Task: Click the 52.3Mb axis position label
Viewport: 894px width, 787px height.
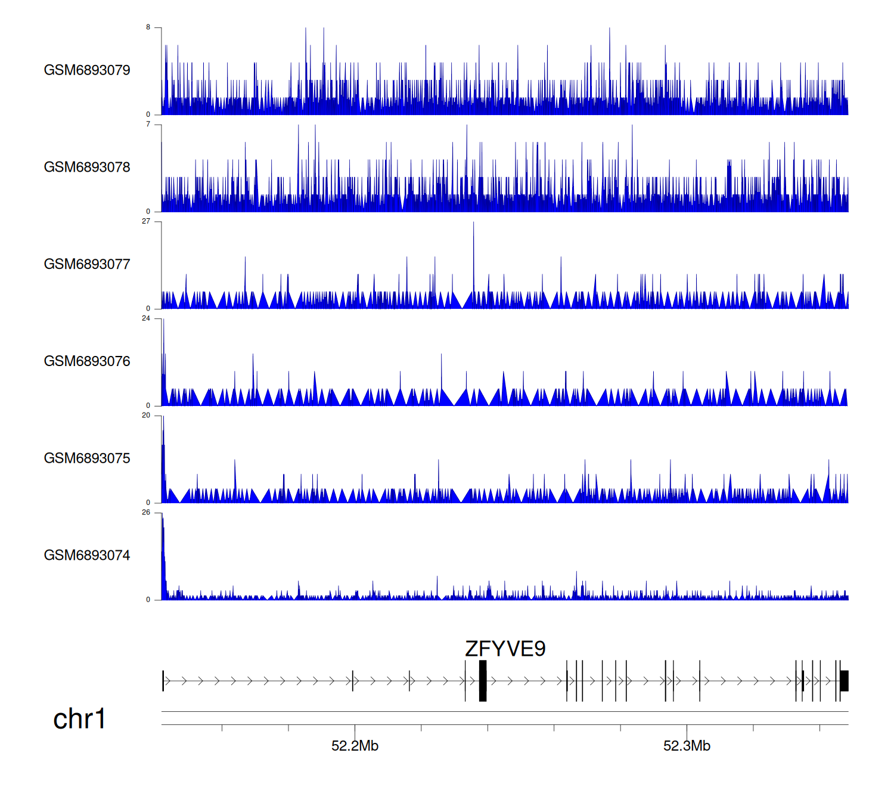Action: [687, 746]
